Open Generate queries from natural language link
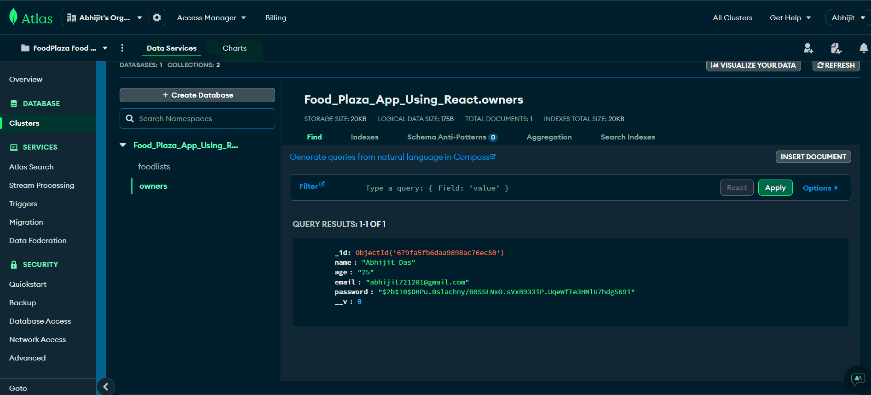This screenshot has width=871, height=395. [392, 157]
